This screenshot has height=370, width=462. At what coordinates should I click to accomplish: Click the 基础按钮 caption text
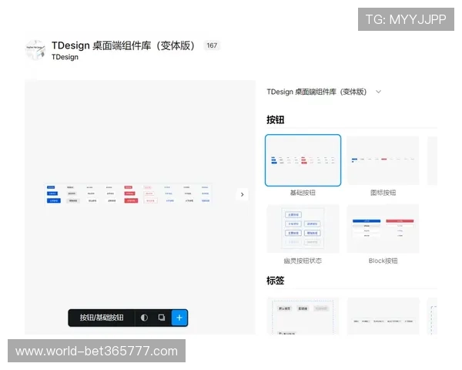pyautogui.click(x=303, y=193)
